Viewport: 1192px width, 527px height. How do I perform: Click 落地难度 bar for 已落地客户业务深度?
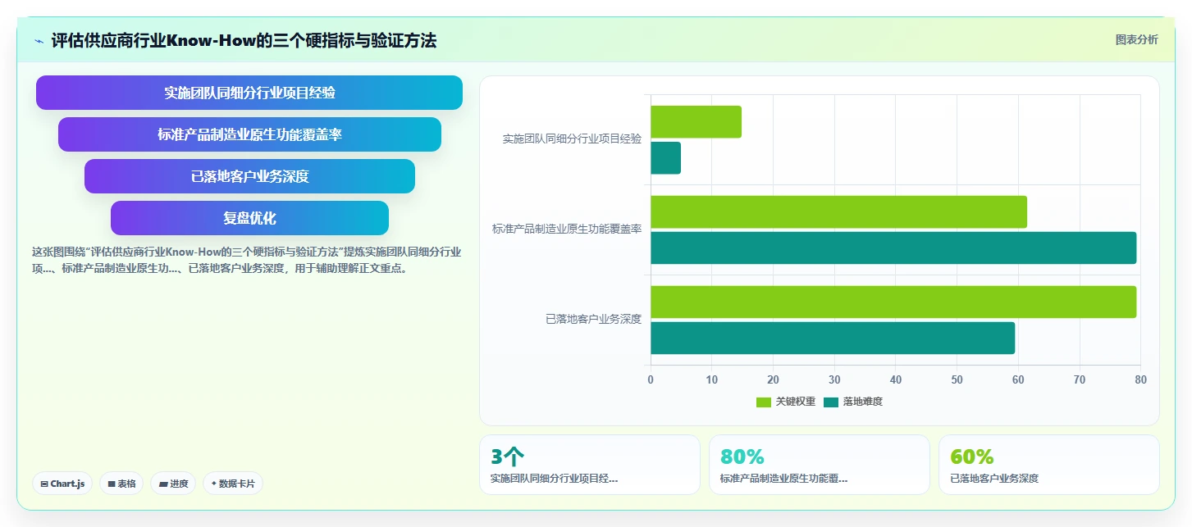[x=833, y=338]
